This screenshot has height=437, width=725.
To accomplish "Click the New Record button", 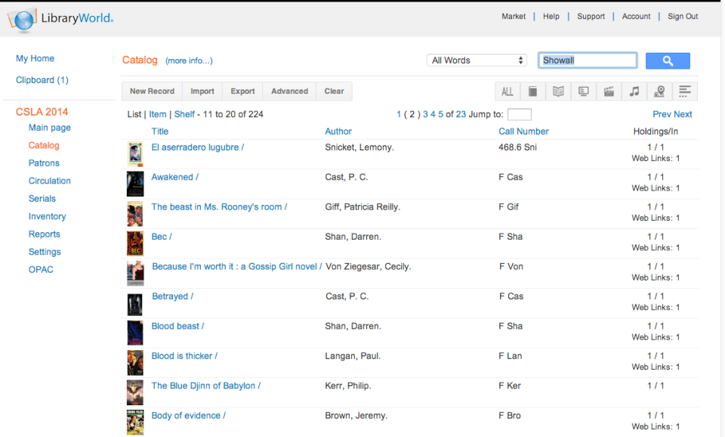I will tap(152, 91).
